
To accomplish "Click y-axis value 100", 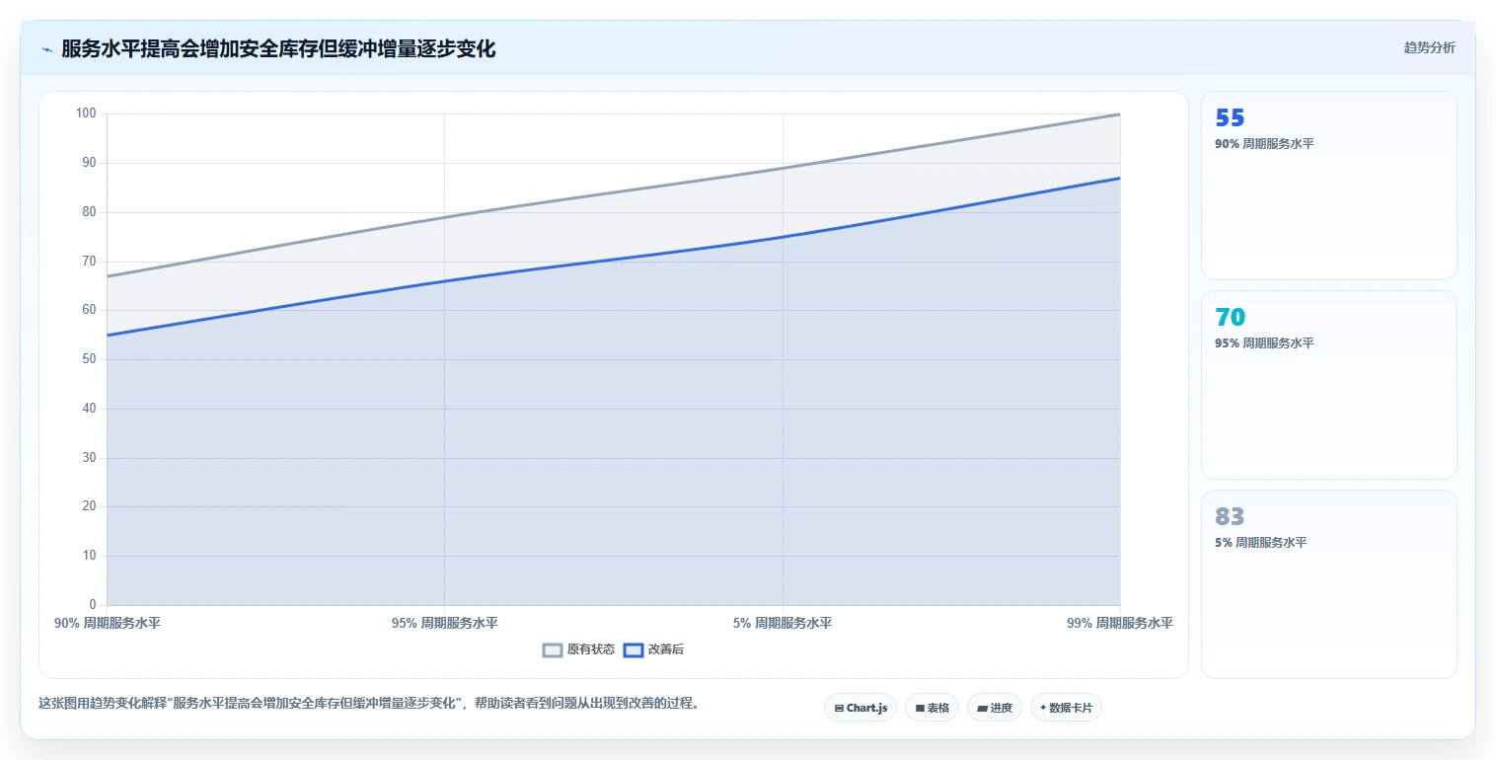I will pyautogui.click(x=86, y=114).
